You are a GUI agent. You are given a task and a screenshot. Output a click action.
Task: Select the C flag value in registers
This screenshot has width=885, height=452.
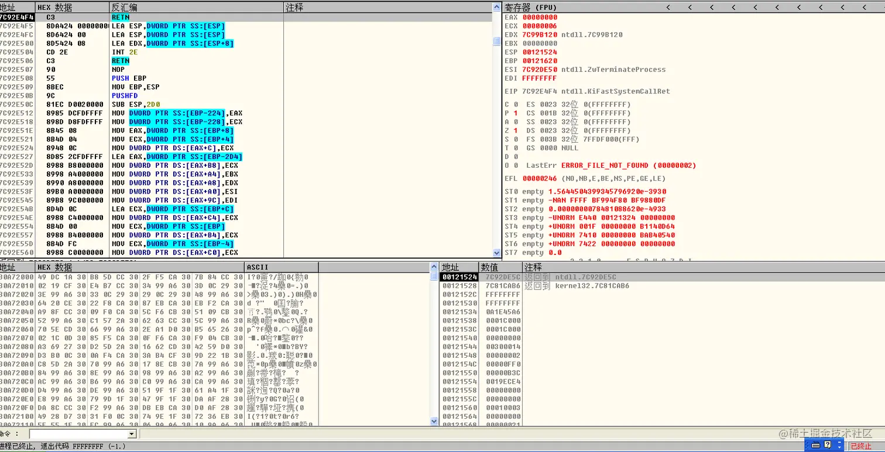coord(516,104)
